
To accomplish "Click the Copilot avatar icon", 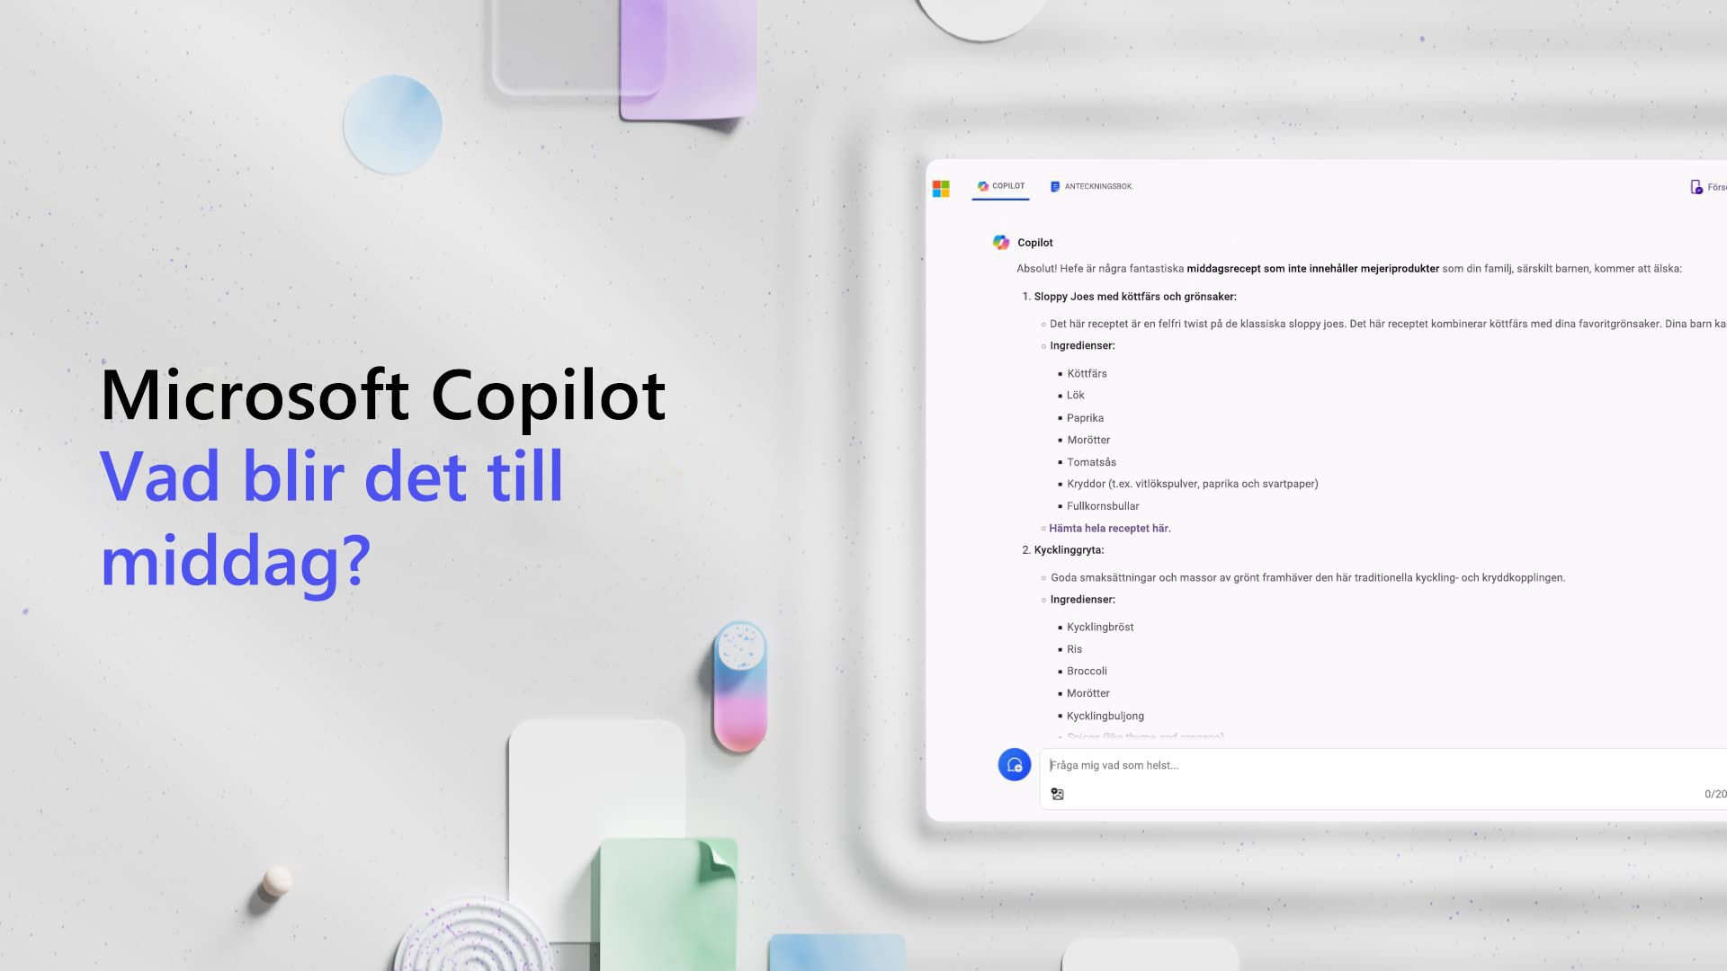I will click(1000, 242).
